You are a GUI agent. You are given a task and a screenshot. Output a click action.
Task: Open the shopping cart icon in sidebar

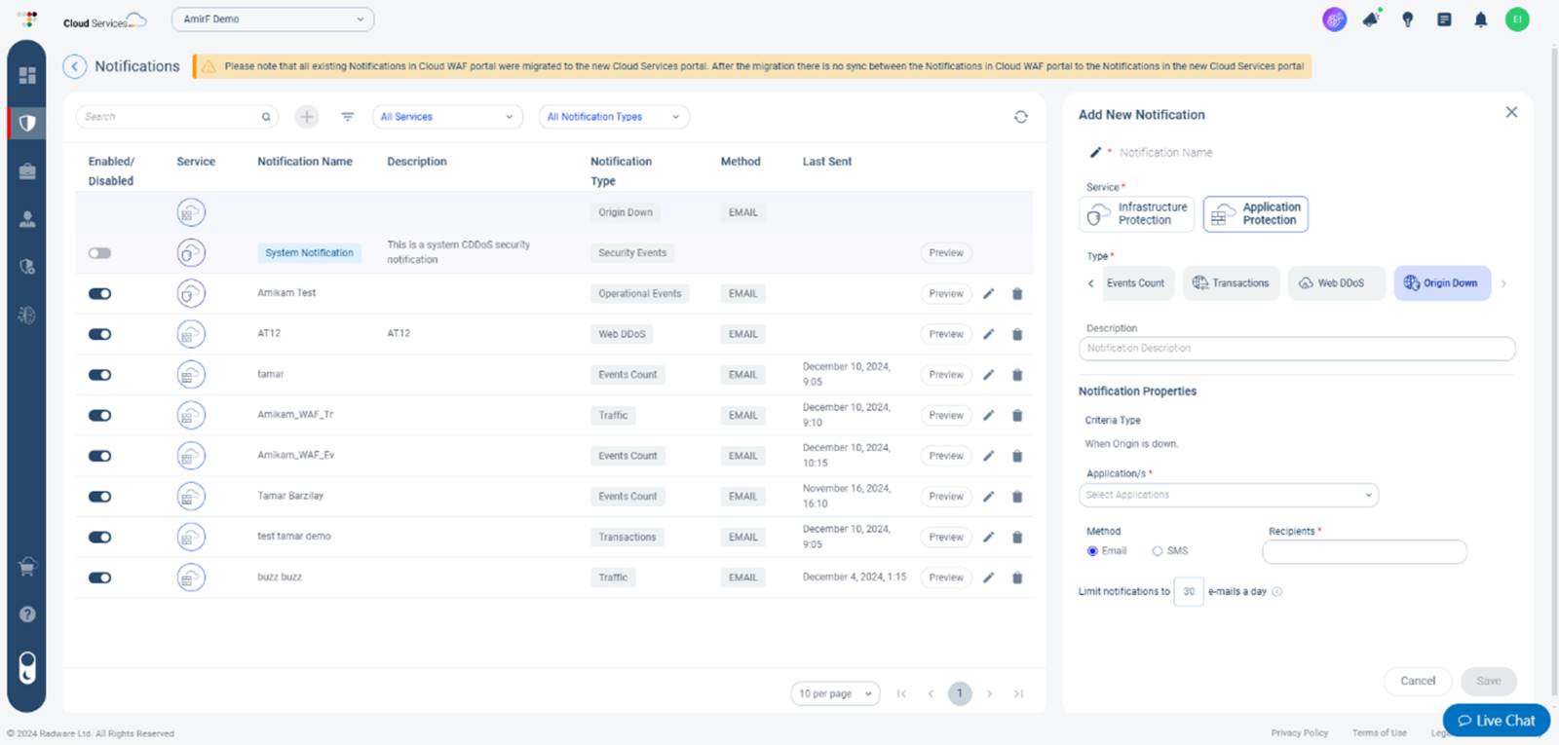click(x=27, y=567)
